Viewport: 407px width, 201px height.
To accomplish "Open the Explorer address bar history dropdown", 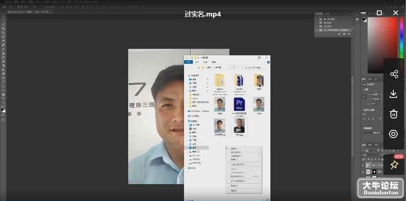I will [x=230, y=67].
